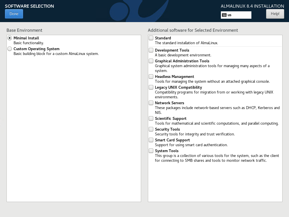289x217 pixels.
Task: Click the 'System Tools' title text
Action: pos(167,151)
